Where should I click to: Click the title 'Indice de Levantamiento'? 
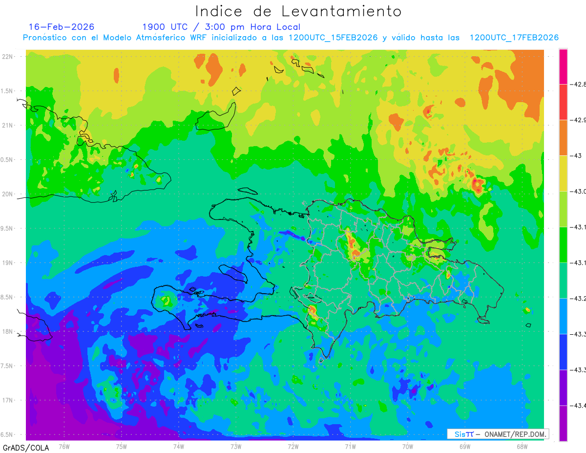pos(298,11)
